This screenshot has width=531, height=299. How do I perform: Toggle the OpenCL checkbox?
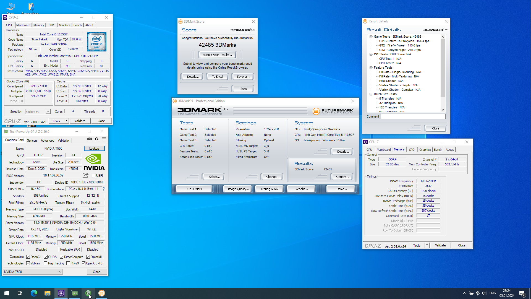(28, 257)
